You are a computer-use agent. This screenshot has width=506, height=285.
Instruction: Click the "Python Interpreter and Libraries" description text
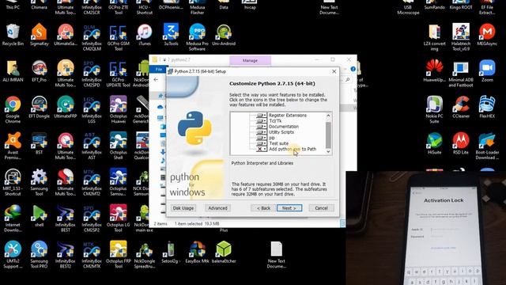(262, 163)
